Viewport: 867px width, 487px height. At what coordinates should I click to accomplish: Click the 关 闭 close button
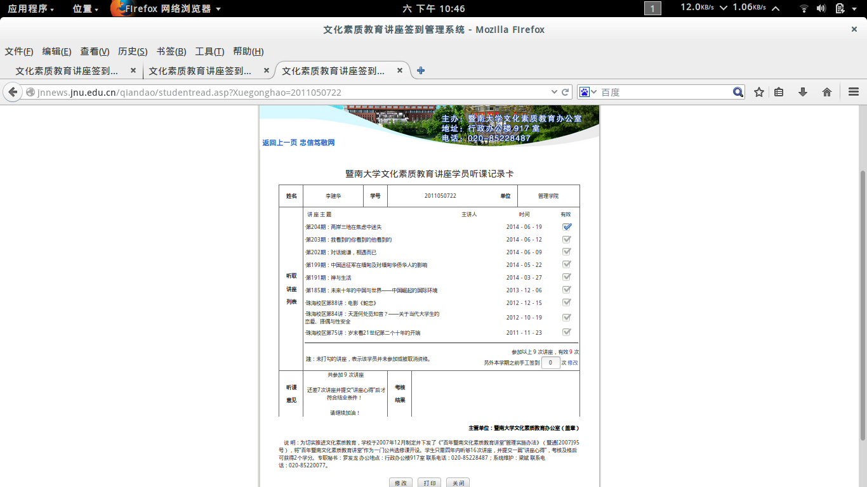pos(458,483)
